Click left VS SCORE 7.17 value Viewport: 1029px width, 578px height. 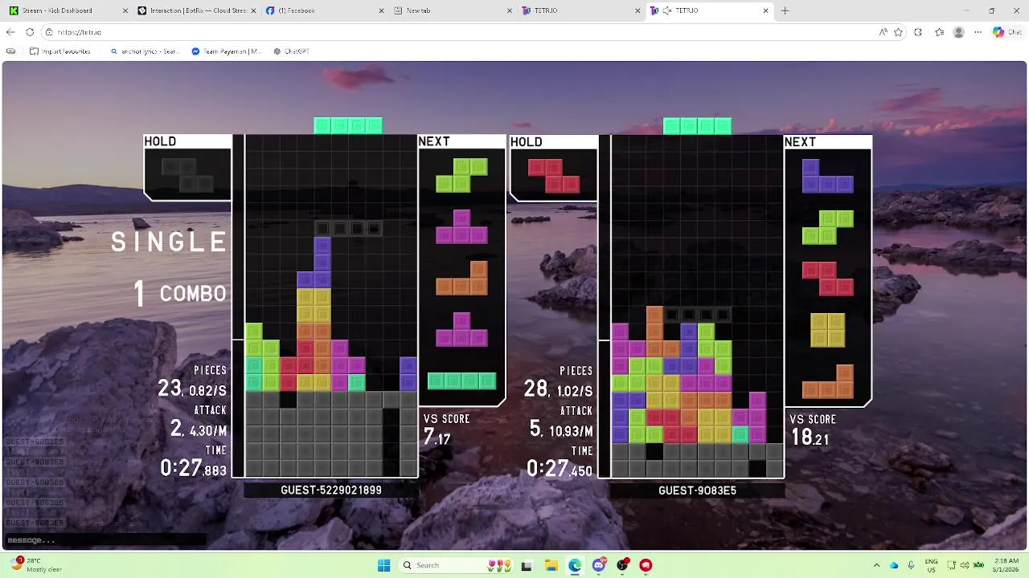(x=437, y=437)
